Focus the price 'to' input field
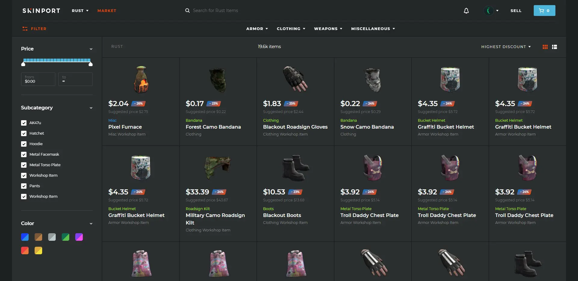 (x=76, y=79)
